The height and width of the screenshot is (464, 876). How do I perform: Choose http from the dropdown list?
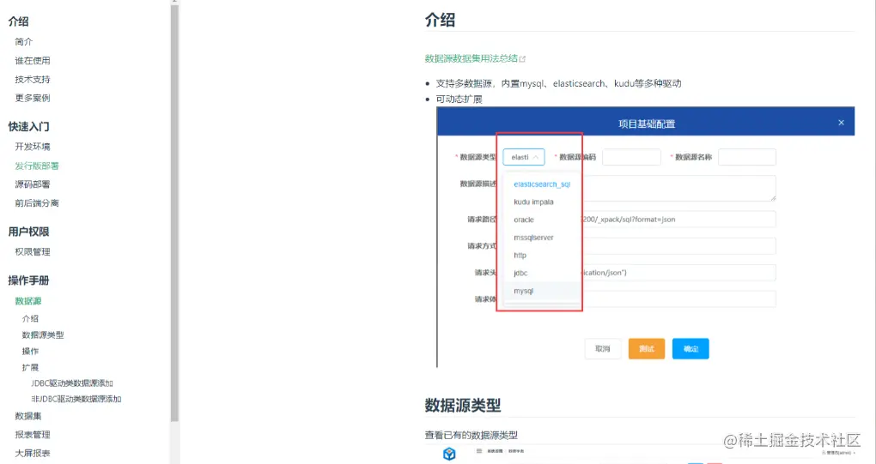click(542, 256)
